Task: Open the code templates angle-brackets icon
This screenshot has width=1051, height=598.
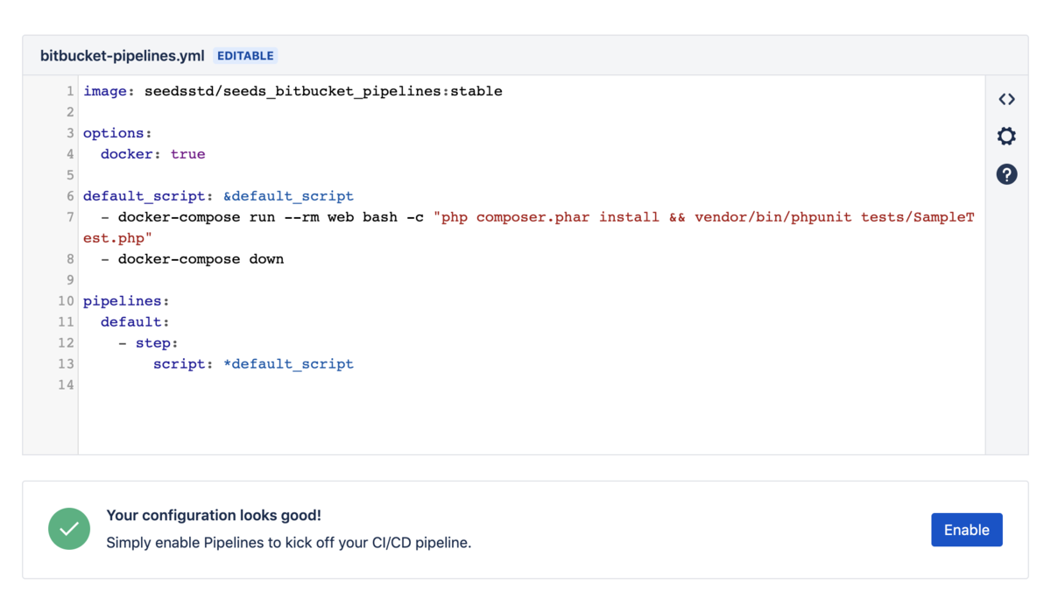Action: [x=1006, y=99]
